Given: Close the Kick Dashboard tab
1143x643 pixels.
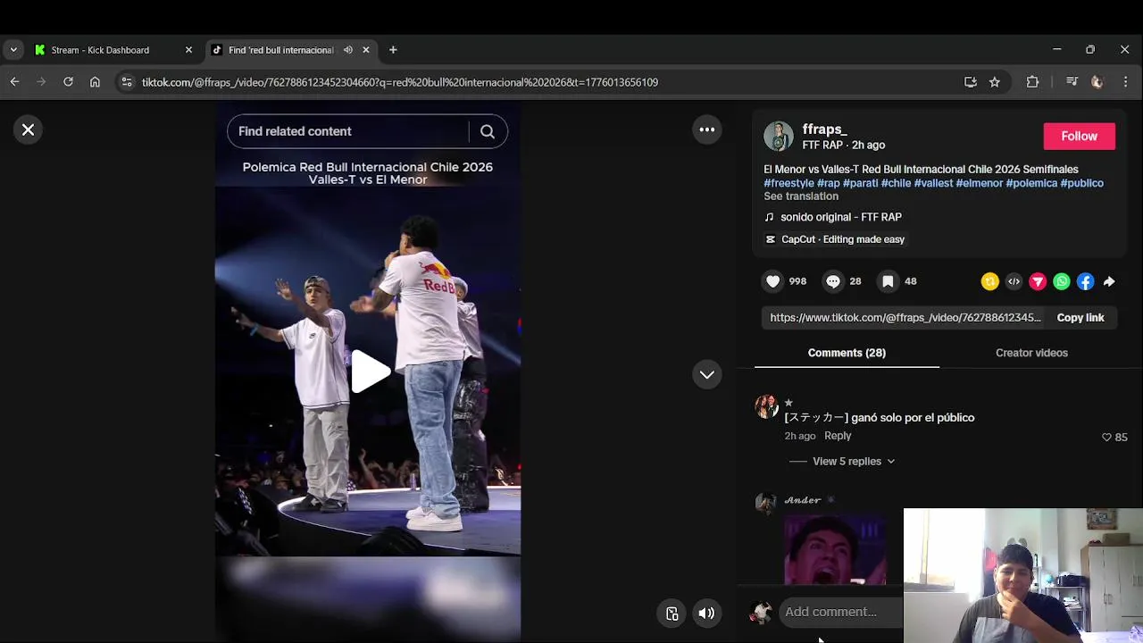Looking at the screenshot, I should tap(188, 50).
